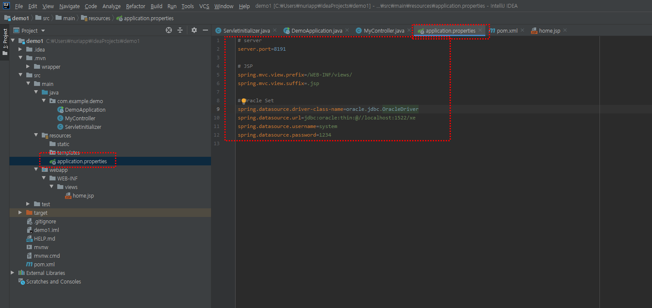This screenshot has height=308, width=652.
Task: Expand the wrapper folder
Action: point(28,67)
